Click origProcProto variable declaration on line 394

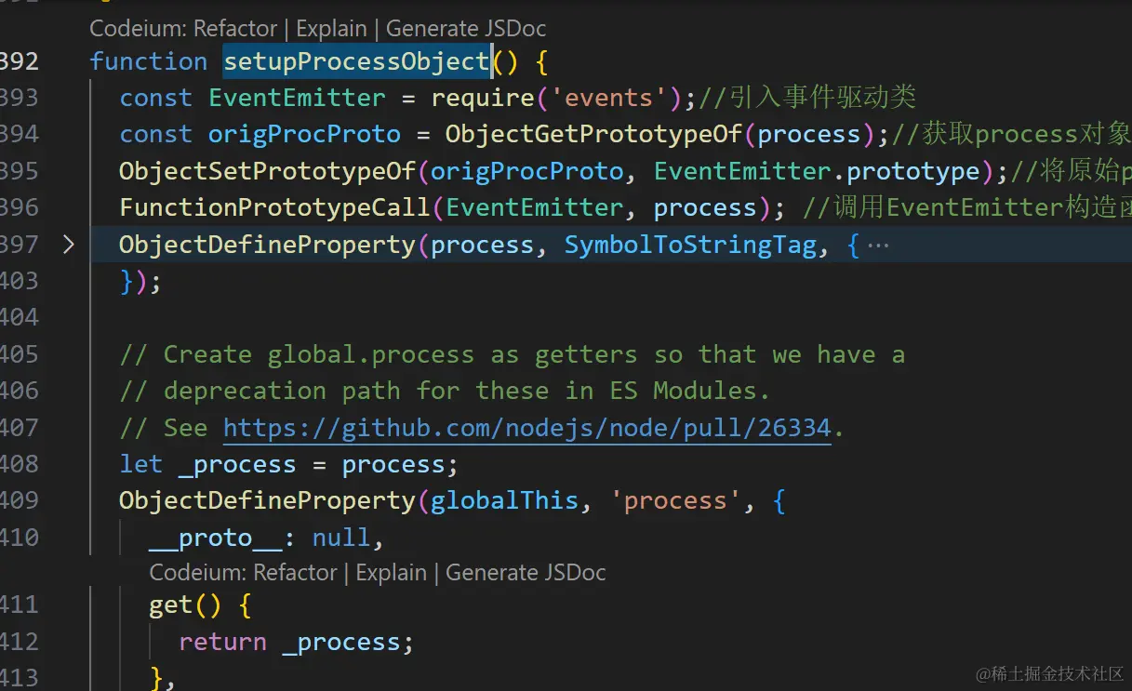(x=304, y=135)
